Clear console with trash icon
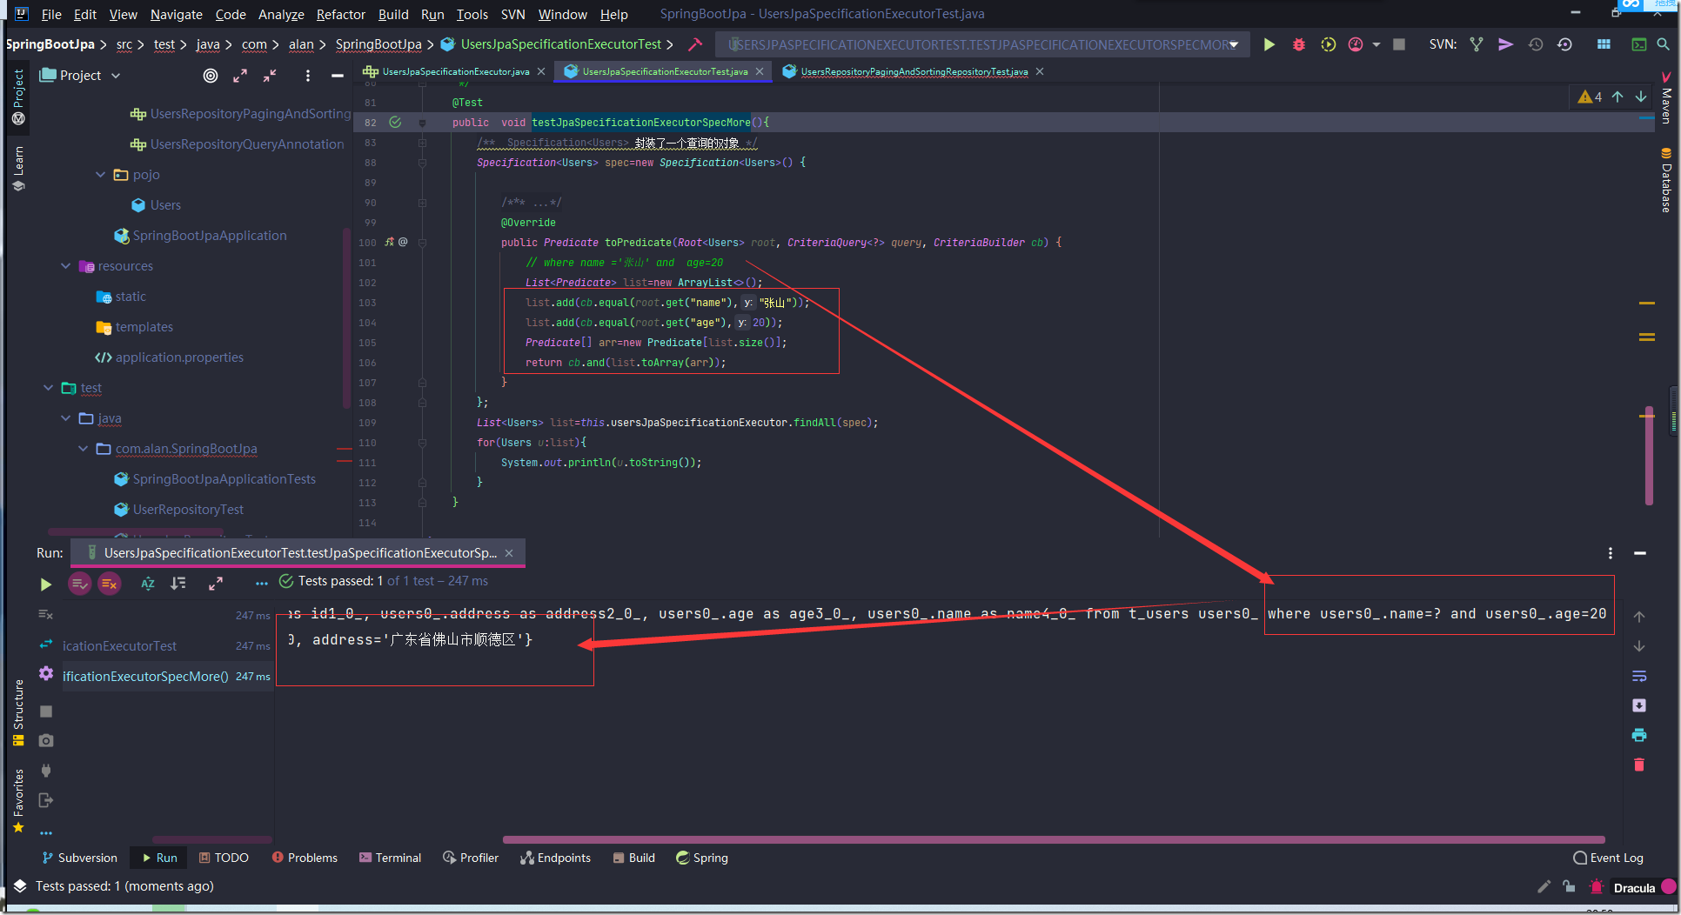Image resolution: width=1681 pixels, height=915 pixels. (x=1639, y=765)
